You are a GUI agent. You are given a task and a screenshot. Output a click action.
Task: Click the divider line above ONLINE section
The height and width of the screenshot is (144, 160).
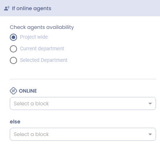pyautogui.click(x=83, y=79)
